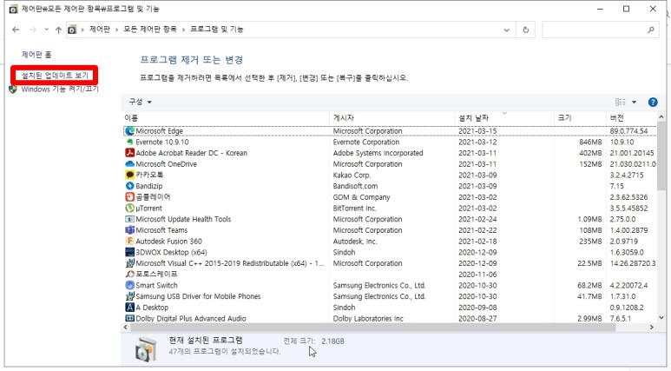Expand the view options dropdown arrow
Screen dimensions: 671x371
pyautogui.click(x=634, y=102)
